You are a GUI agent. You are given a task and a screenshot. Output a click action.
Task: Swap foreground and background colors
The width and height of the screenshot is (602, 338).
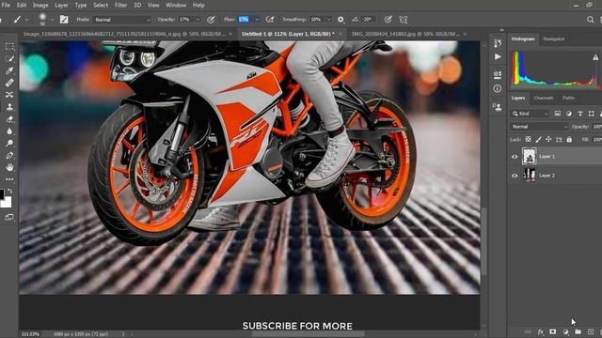pyautogui.click(x=10, y=191)
